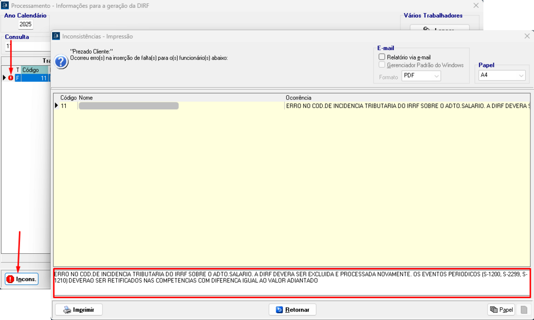Click the Processamento window title bar icon
The height and width of the screenshot is (320, 534).
5,5
